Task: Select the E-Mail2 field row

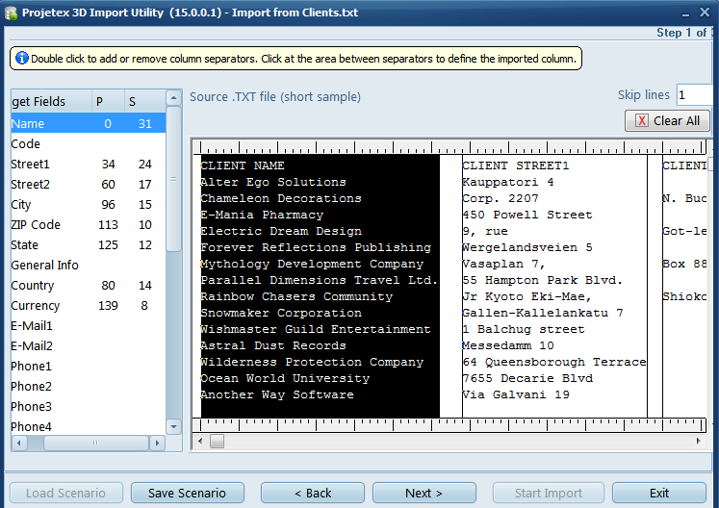Action: 88,345
